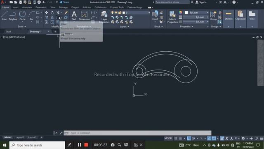Open the annotation scale 1:1 dropdown

[237, 138]
